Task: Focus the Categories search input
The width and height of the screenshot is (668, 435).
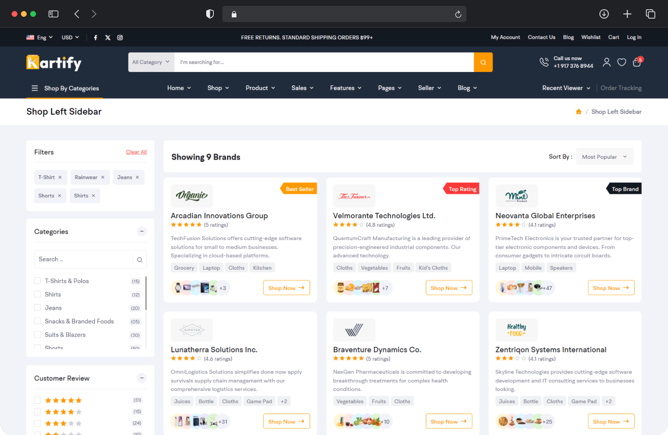Action: coord(84,259)
